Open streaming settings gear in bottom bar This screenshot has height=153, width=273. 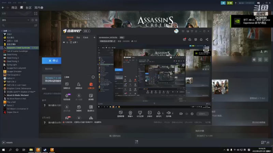192,114
